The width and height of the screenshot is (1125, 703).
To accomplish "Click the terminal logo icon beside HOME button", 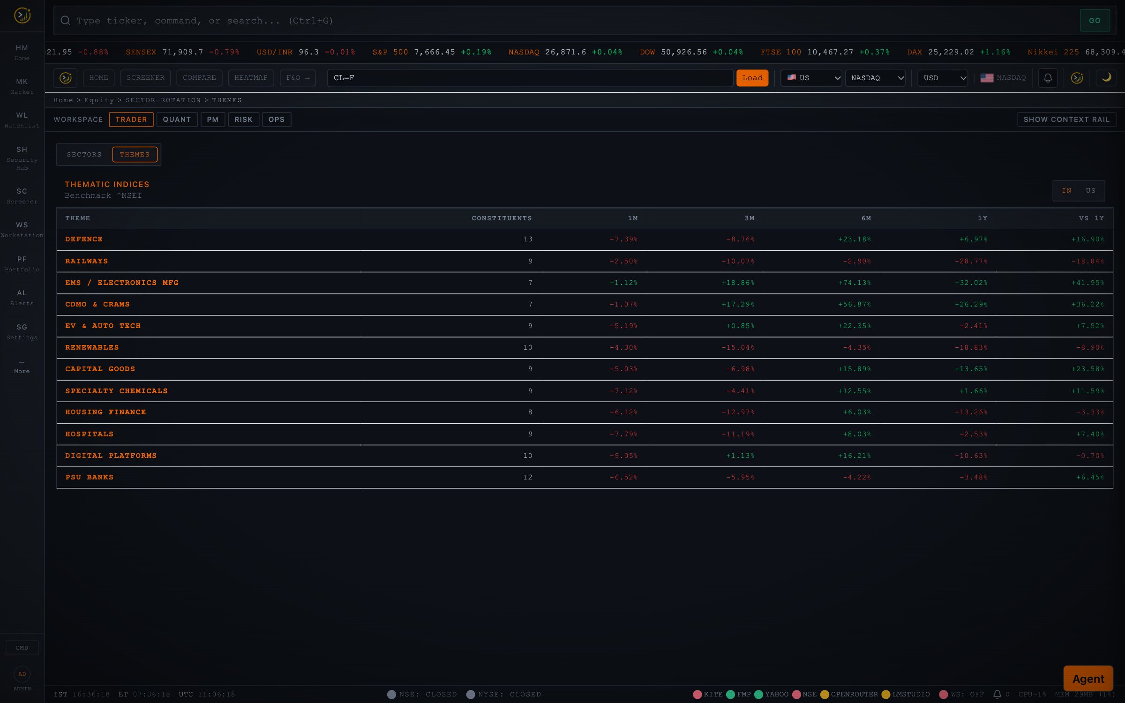I will click(66, 78).
